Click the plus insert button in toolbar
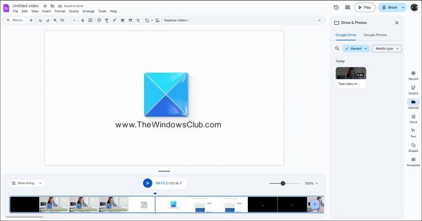Image resolution: width=422 pixels, height=221 pixels. (31, 20)
